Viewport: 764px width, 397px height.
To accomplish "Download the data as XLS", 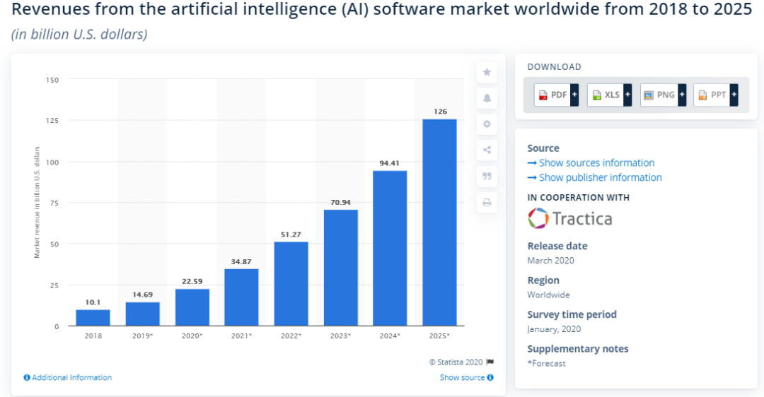I will click(x=609, y=95).
